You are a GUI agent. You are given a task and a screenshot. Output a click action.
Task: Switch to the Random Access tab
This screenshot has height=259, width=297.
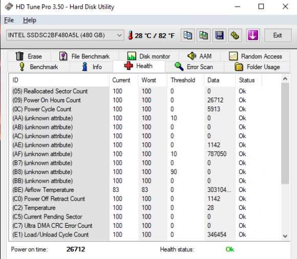tap(255, 56)
